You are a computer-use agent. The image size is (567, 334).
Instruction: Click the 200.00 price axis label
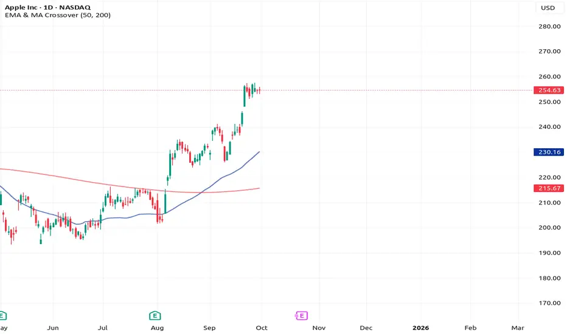tap(548, 228)
